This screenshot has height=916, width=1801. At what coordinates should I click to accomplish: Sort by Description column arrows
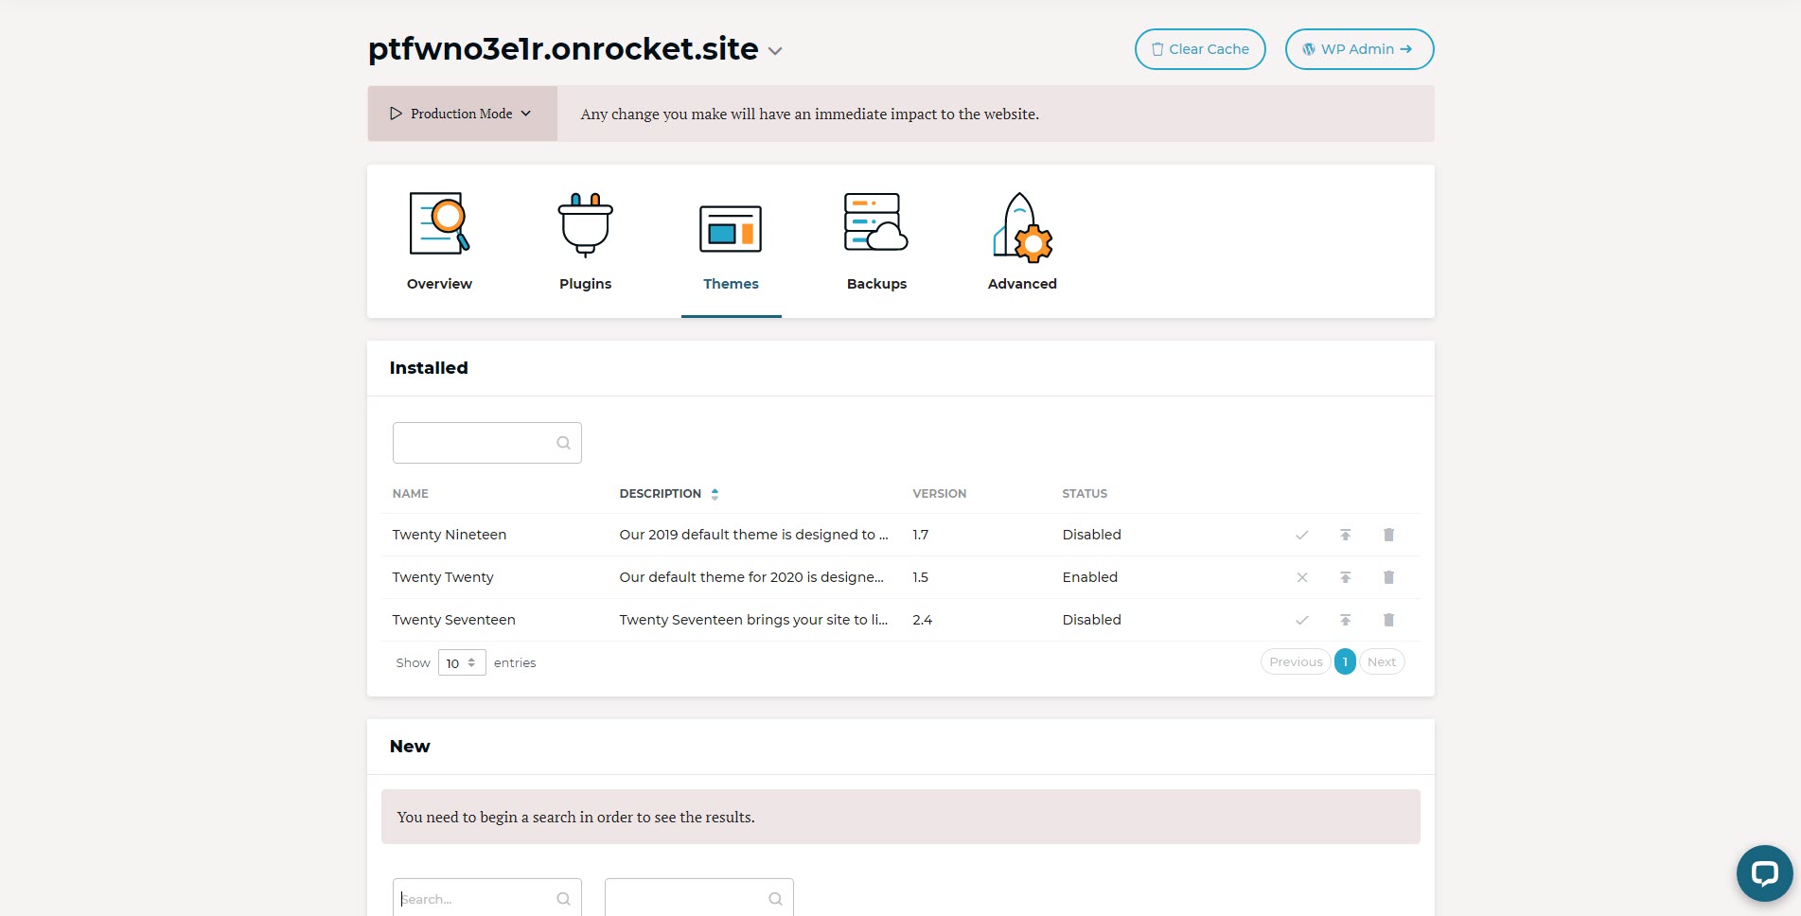(x=715, y=494)
